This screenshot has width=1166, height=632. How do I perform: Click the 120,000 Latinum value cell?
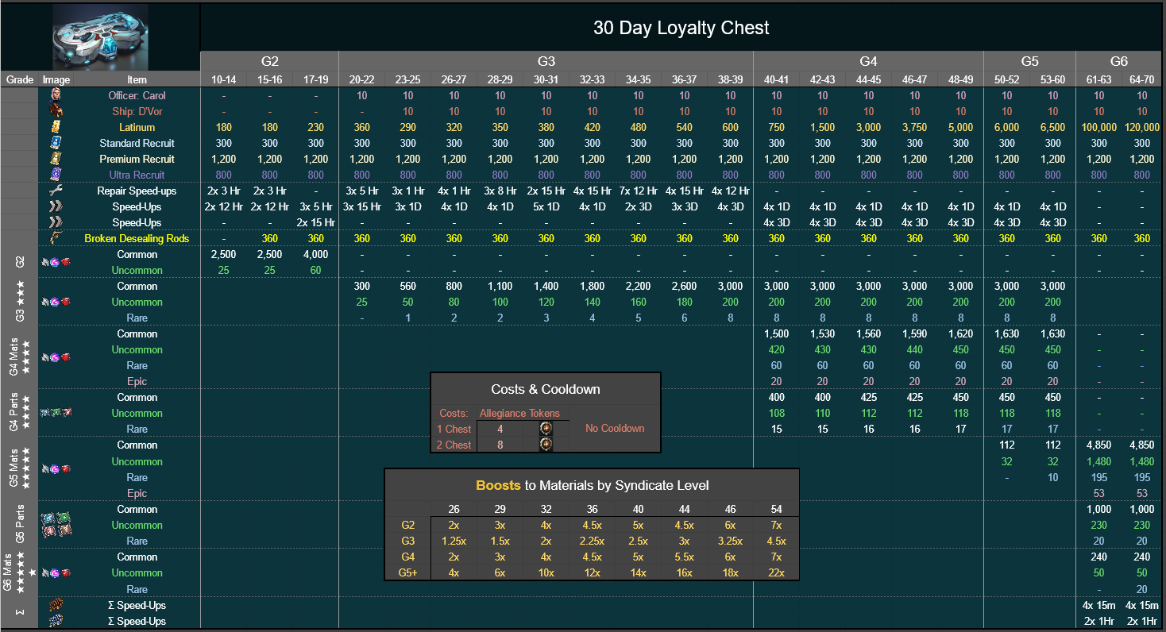(x=1141, y=127)
